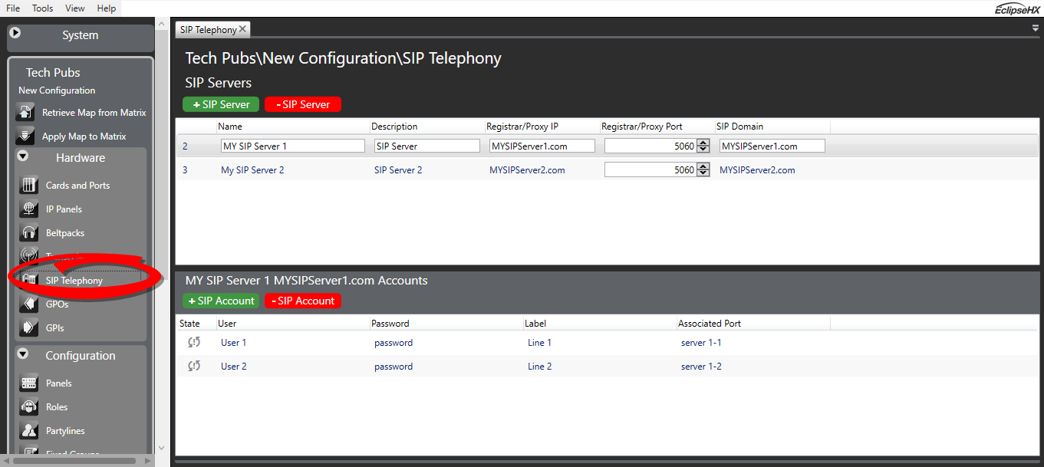Click the state icon for User 1

point(194,343)
